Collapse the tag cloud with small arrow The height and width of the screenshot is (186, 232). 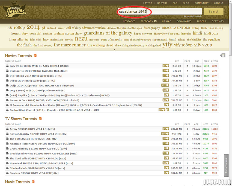tap(114, 50)
